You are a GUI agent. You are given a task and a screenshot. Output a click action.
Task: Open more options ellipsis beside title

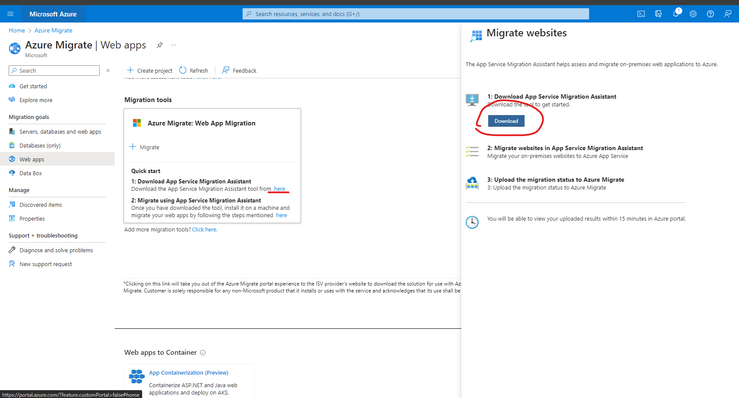[174, 45]
